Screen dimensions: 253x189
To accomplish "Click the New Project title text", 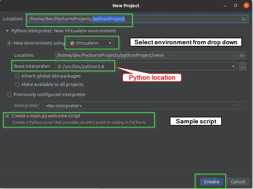I will tap(126, 6).
